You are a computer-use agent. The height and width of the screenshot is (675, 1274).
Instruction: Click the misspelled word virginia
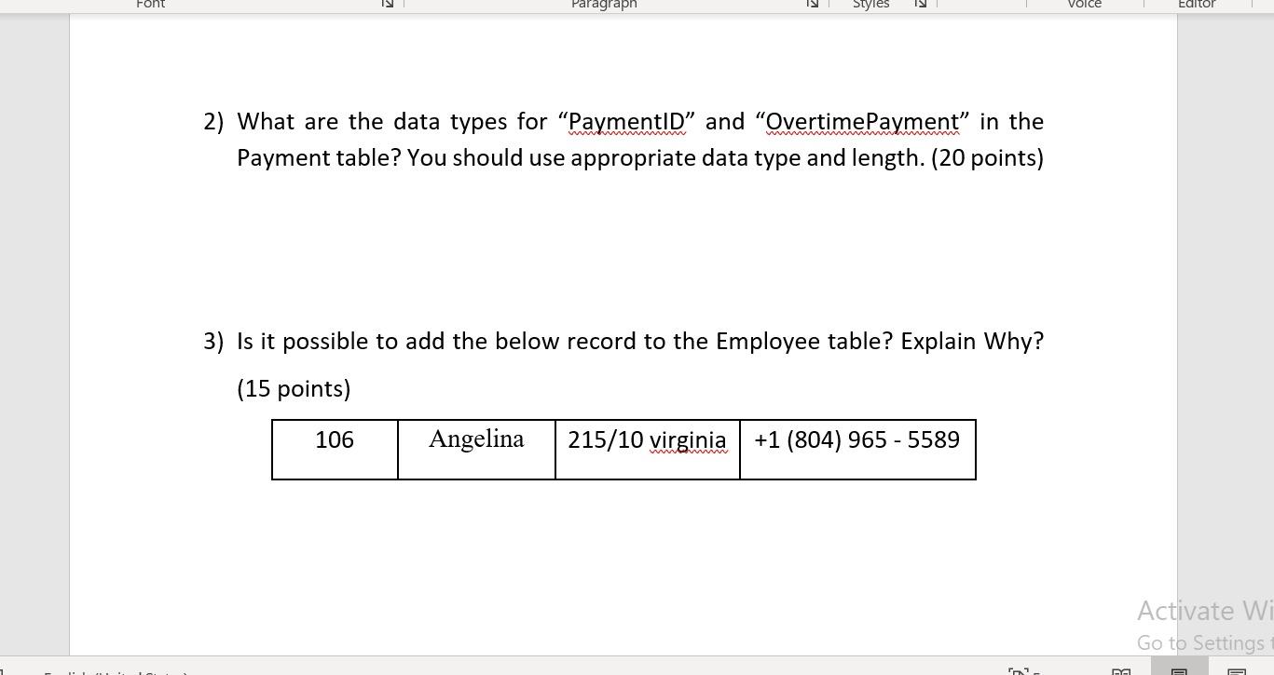coord(688,439)
